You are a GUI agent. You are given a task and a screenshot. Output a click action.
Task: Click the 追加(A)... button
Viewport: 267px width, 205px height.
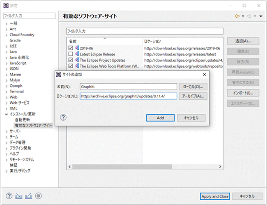[x=243, y=41]
